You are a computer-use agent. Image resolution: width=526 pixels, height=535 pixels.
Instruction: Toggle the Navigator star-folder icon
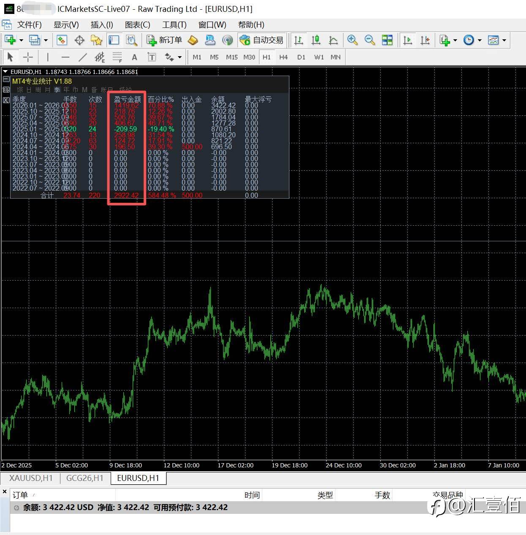(x=97, y=40)
